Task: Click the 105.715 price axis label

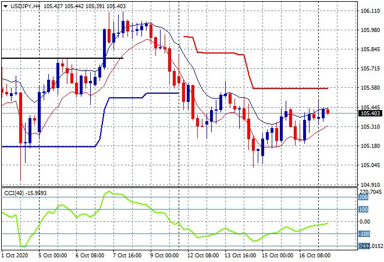Action: pos(370,68)
